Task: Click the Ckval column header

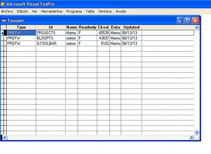Action: point(103,27)
